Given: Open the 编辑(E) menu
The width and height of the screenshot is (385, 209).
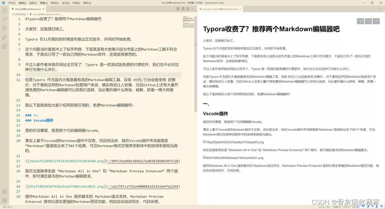Looking at the screenshot, I should (22, 3).
